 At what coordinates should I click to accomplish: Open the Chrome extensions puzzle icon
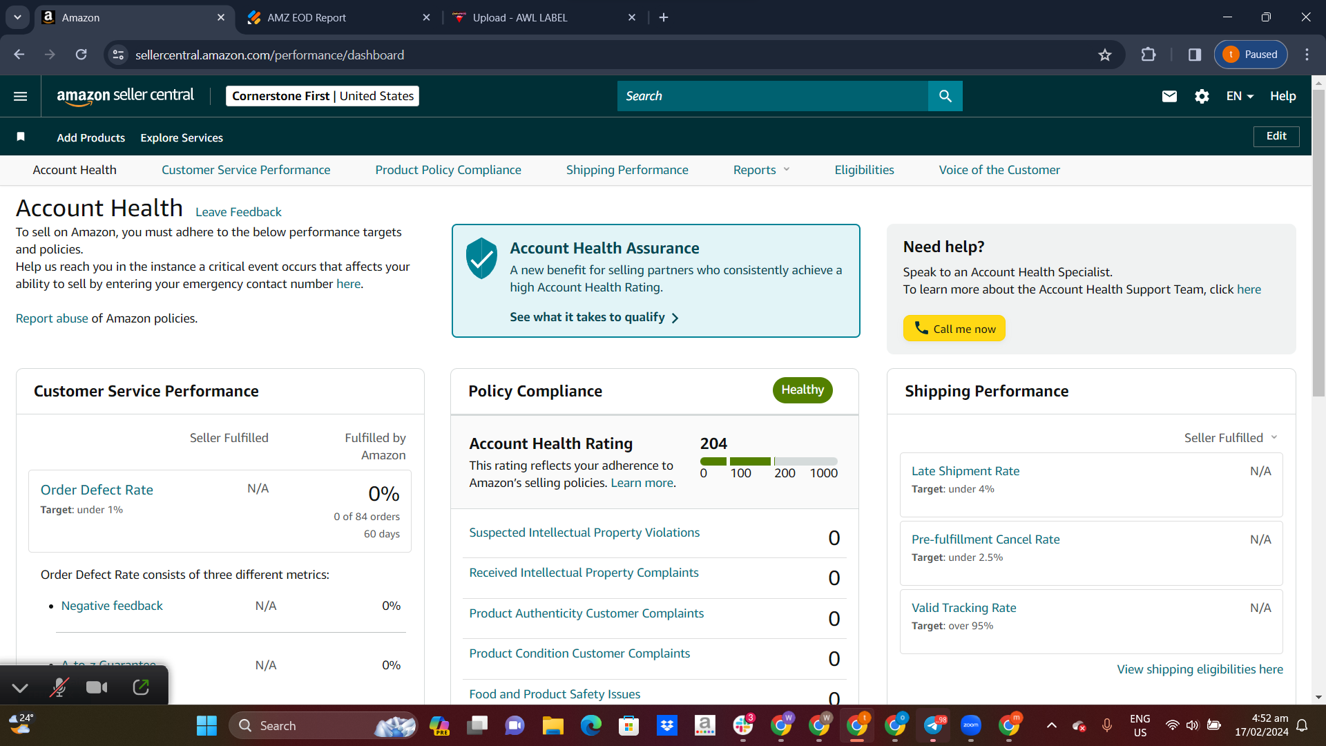[1149, 55]
